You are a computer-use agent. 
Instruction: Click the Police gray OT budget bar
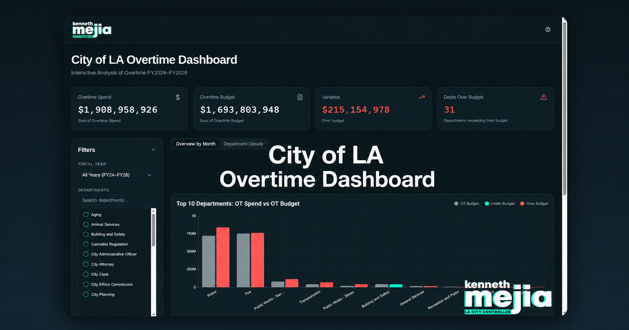[x=209, y=261]
